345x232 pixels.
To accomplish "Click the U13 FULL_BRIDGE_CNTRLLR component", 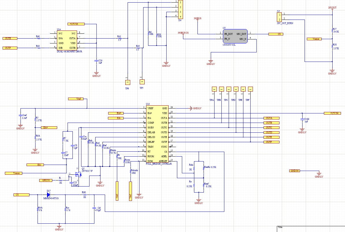I will (157, 134).
